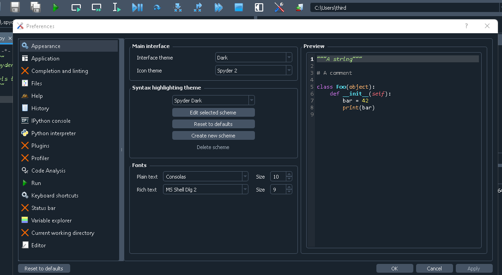Click the question mark help button
502x275 pixels.
[466, 26]
